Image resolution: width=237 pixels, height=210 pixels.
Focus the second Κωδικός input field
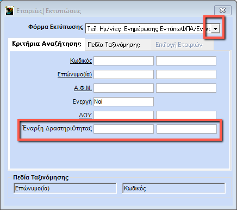click(186, 61)
